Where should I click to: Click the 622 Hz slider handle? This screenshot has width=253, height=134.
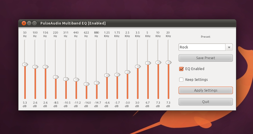[x=86, y=84]
